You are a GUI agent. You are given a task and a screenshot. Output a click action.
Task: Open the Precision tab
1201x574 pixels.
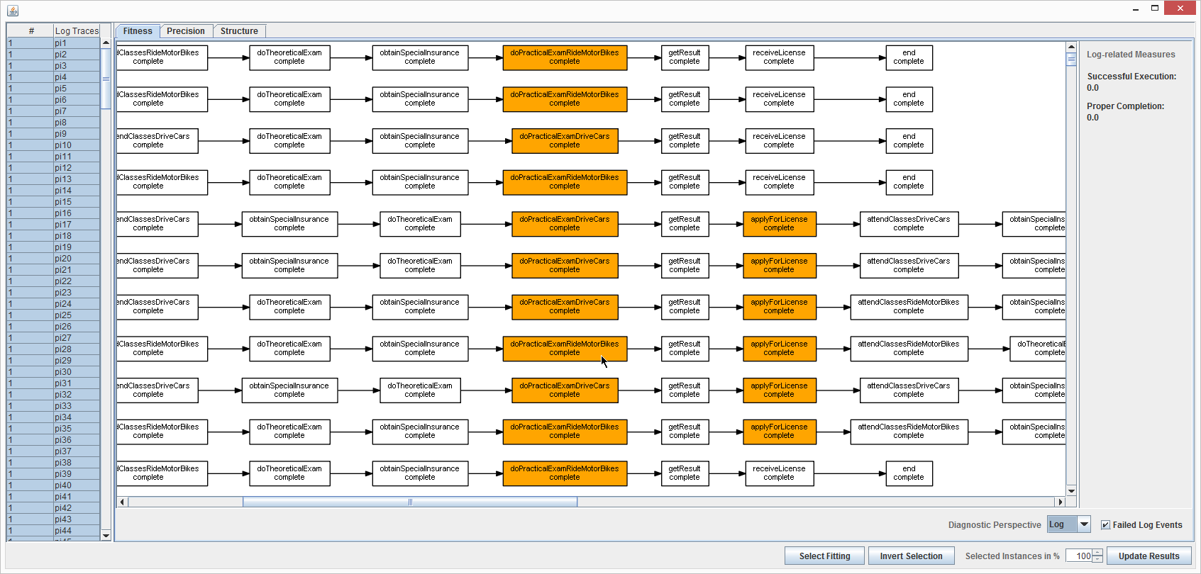186,31
